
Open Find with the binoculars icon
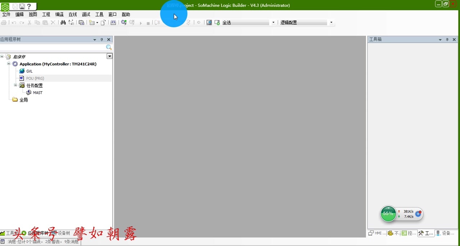pyautogui.click(x=63, y=22)
